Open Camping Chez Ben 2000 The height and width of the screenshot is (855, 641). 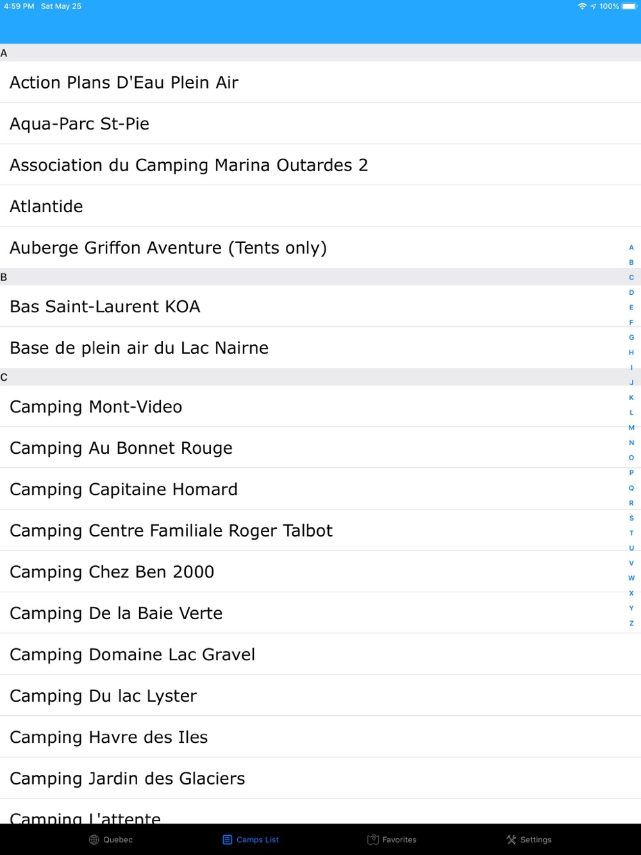point(112,572)
